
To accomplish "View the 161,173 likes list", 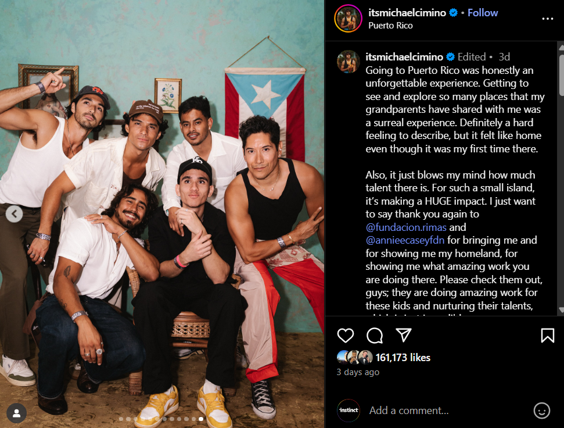I will (x=403, y=358).
